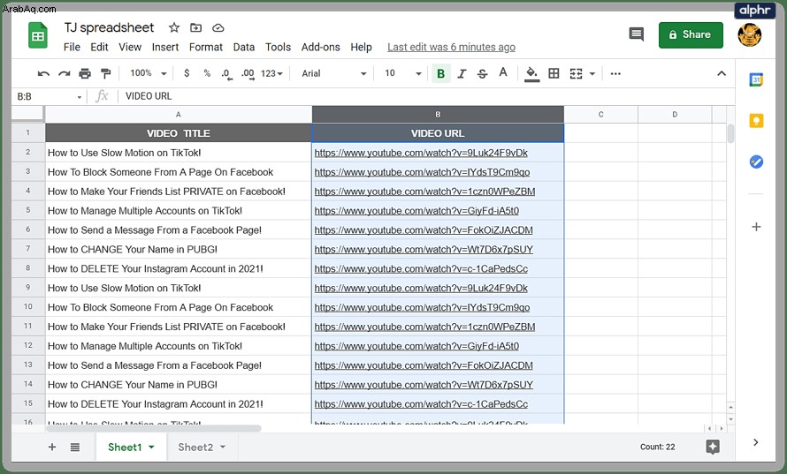The width and height of the screenshot is (787, 474).
Task: Click the Print icon in toolbar
Action: click(85, 73)
